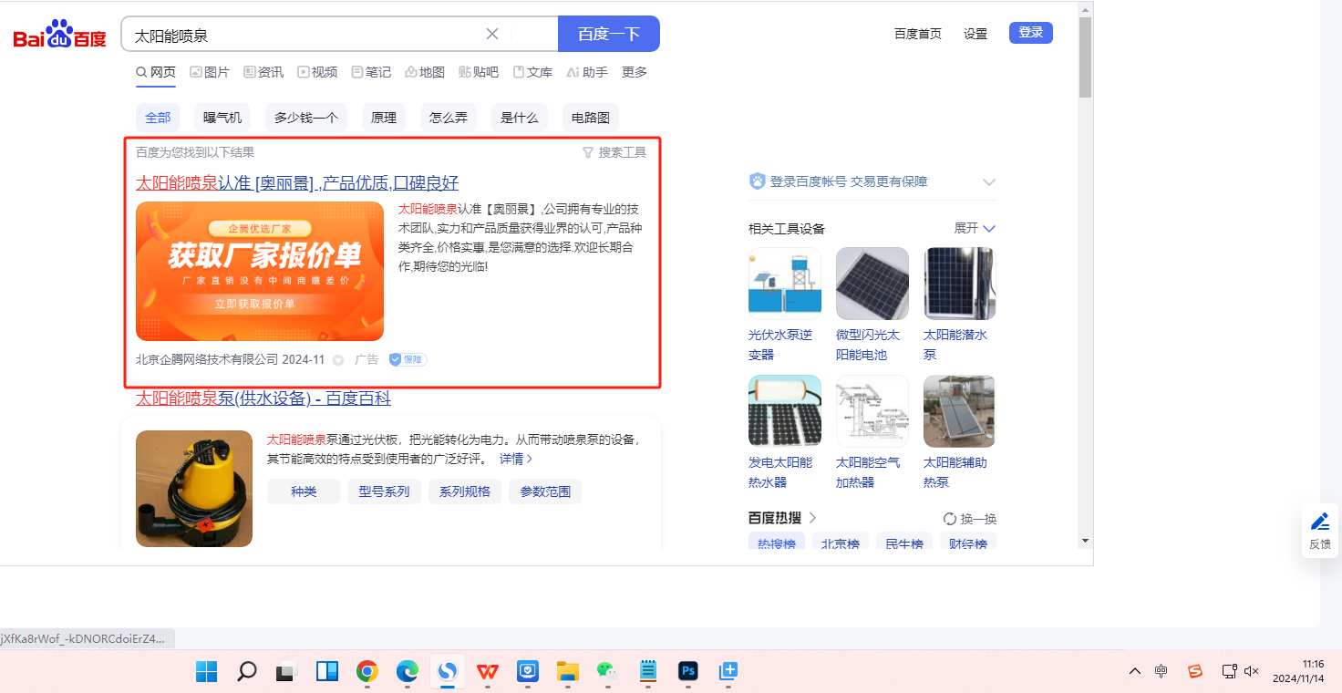Open the 文库 search tab
Screen dimensions: 1342x693
click(x=532, y=72)
